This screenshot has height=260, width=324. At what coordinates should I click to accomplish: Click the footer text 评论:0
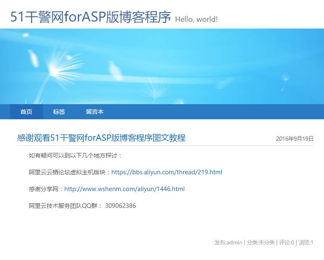[x=287, y=242]
